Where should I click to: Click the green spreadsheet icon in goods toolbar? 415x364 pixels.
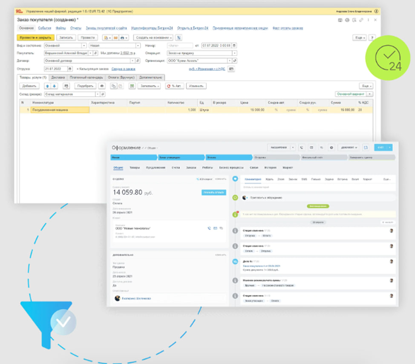(132, 86)
